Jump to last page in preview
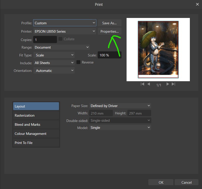This screenshot has width=202, height=189. click(173, 84)
